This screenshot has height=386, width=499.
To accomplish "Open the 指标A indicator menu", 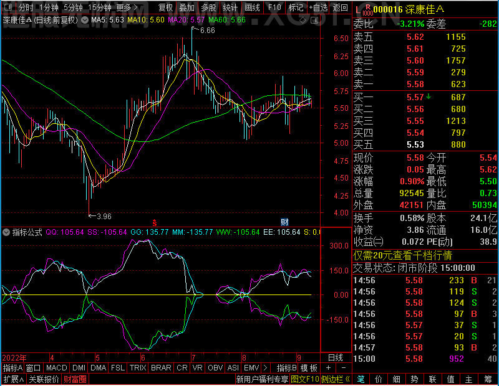I will point(12,368).
